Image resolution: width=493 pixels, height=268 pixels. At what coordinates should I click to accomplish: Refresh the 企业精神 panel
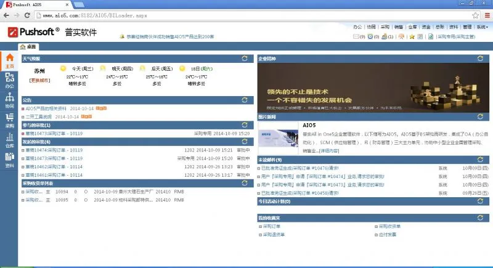coord(480,59)
